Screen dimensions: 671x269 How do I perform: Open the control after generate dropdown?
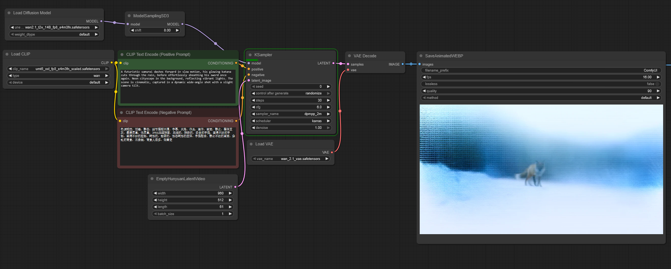pyautogui.click(x=291, y=93)
